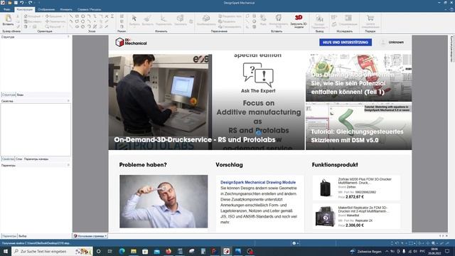Switch to the Конструкция ribbon tab
Viewport: 455px width, 256px height.
[x=25, y=9]
